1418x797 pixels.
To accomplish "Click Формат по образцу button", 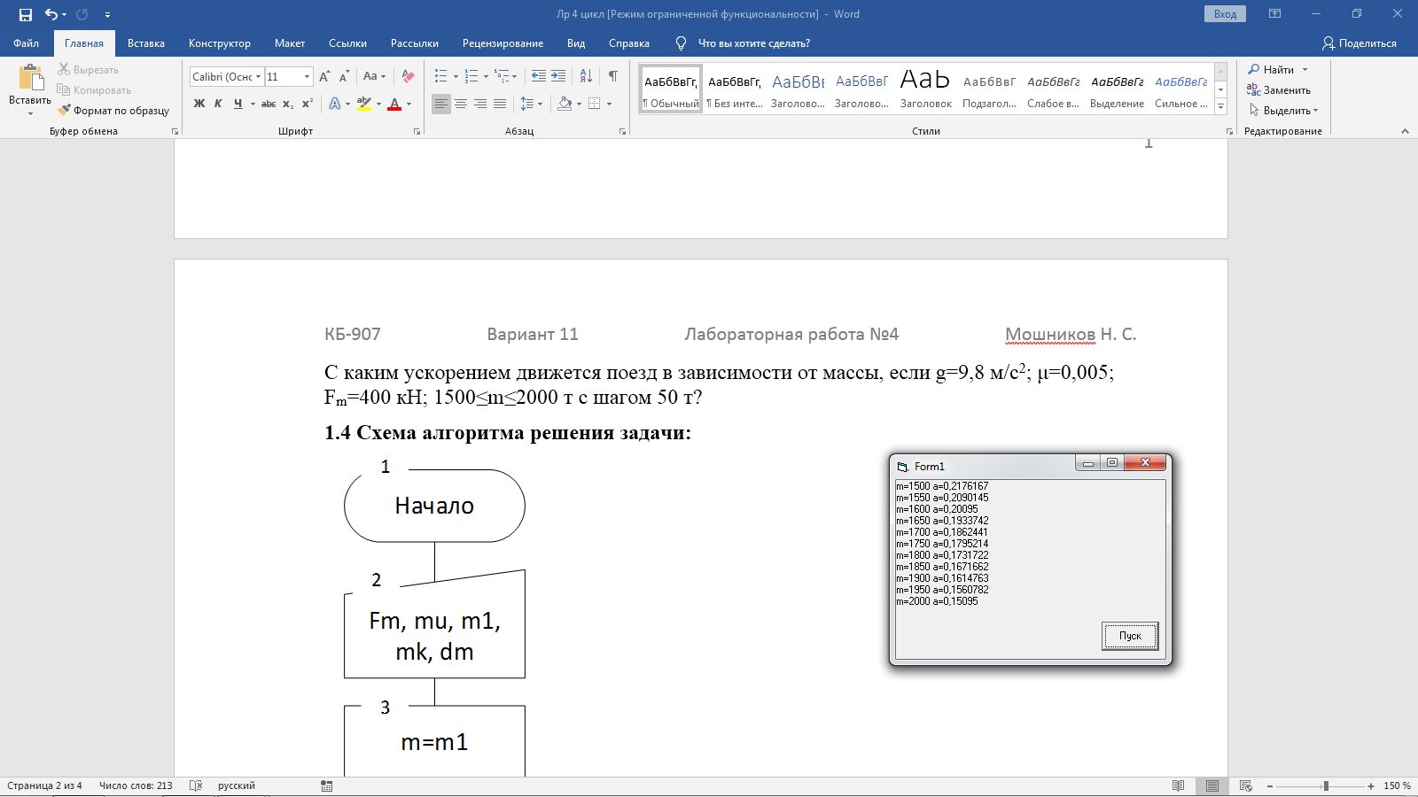I will (x=113, y=111).
